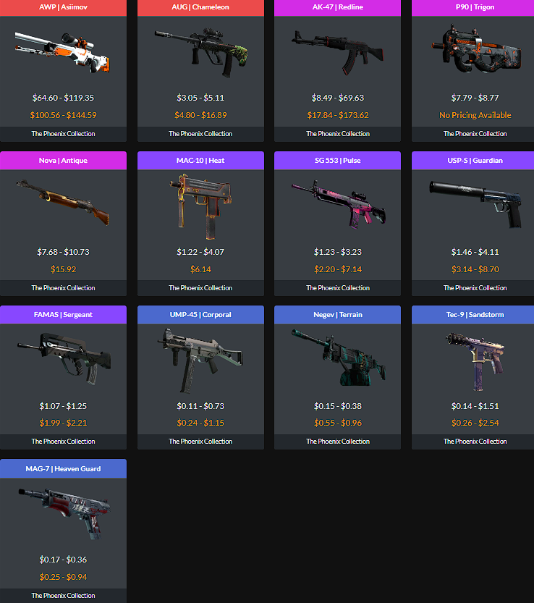View the AK-47 | Redline weapon picture
Image resolution: width=534 pixels, height=603 pixels.
[337, 52]
